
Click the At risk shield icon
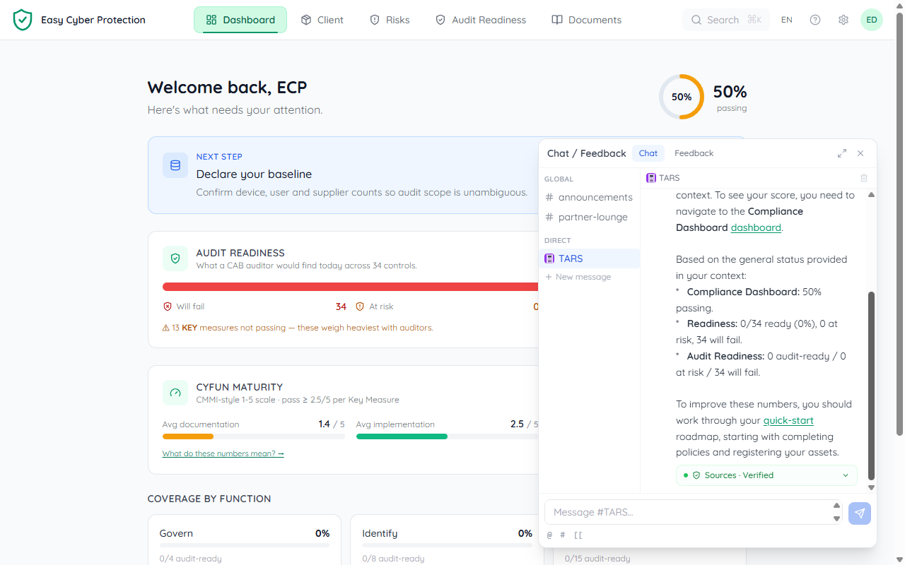pyautogui.click(x=360, y=307)
